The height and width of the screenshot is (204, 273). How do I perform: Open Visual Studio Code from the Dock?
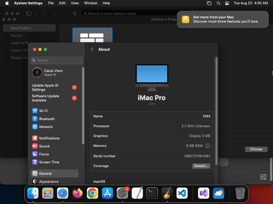click(182, 193)
